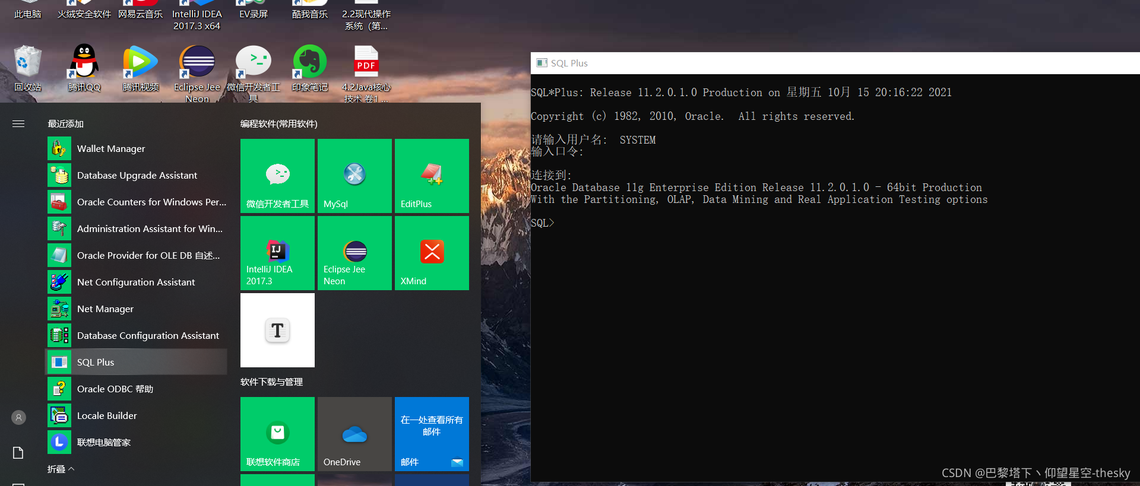Viewport: 1140px width, 486px height.
Task: Select IntelliJ IDEA 2017.3 x64 desktop label
Action: pos(197,20)
